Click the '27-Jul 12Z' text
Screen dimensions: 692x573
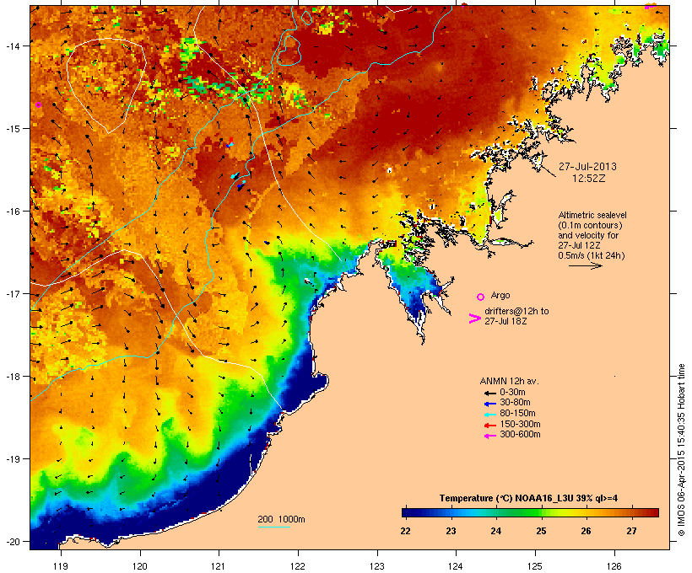tap(579, 245)
